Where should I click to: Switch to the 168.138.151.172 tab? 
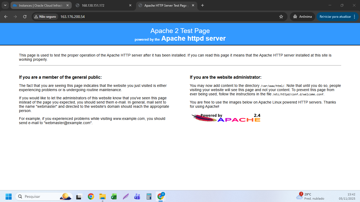pyautogui.click(x=104, y=5)
